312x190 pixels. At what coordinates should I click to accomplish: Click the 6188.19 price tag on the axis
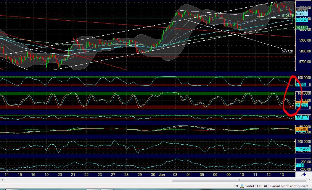point(301,9)
